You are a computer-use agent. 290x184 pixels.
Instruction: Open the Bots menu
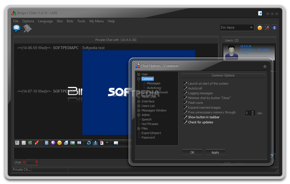tap(70, 21)
